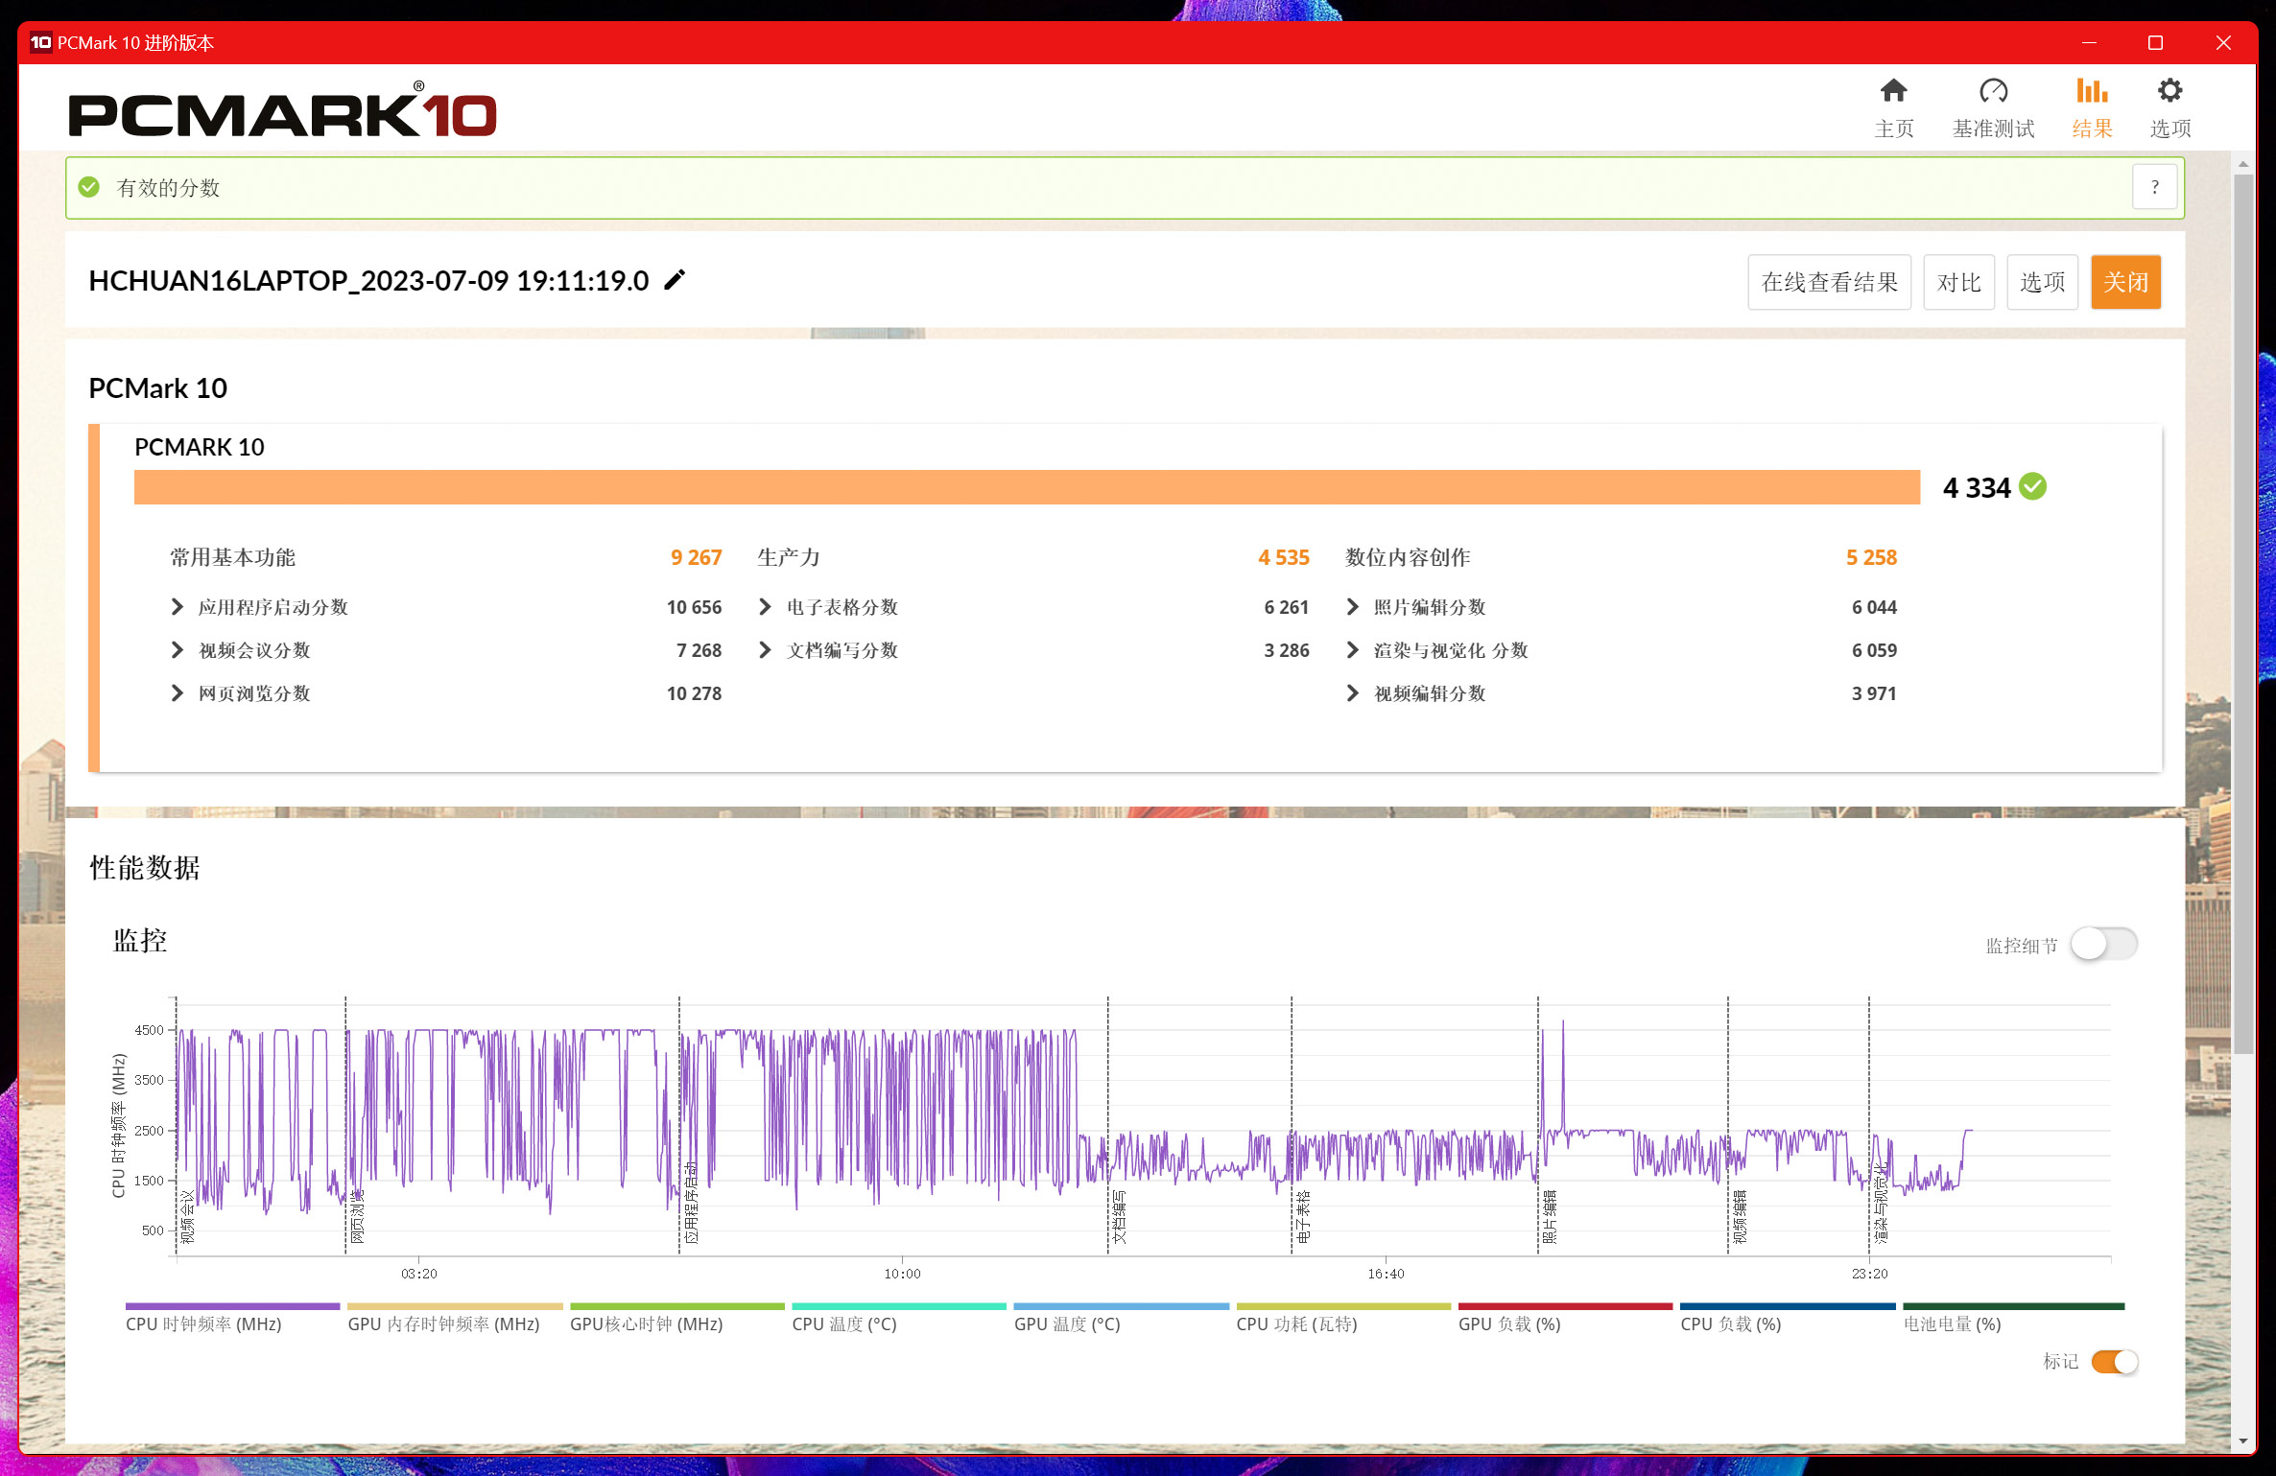Expand the 渲染与视觉化 分数 row
Screen dimensions: 2276x1476
pos(1352,650)
